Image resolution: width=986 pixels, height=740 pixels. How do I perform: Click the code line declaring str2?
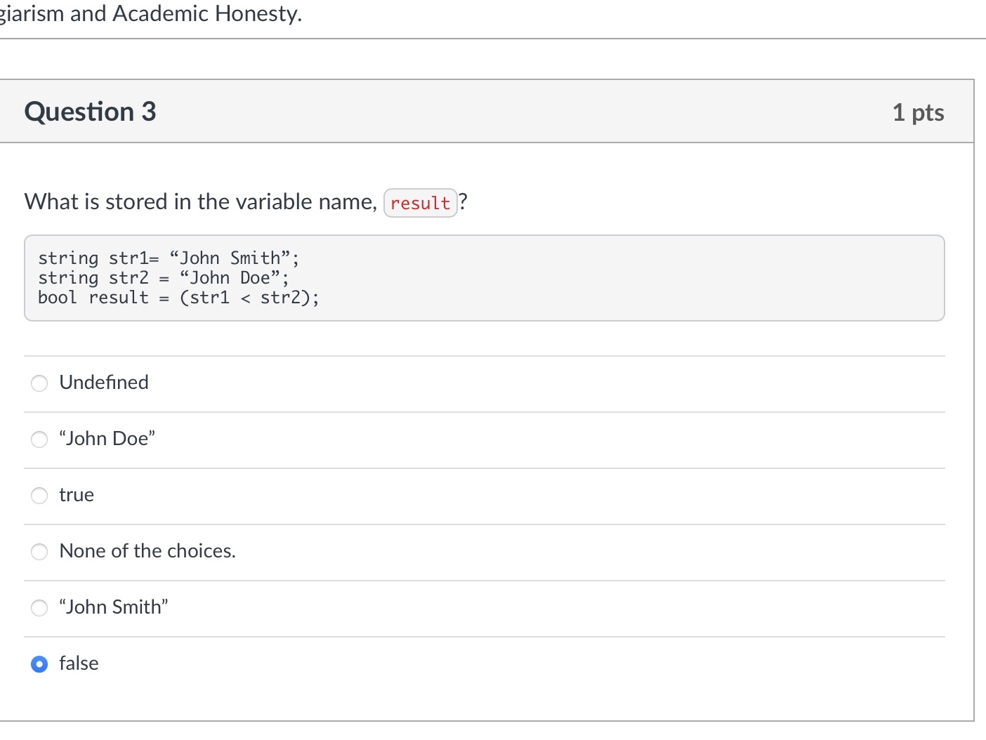pyautogui.click(x=163, y=278)
